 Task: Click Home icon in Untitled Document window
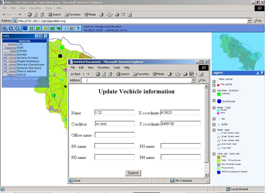coord(110,74)
